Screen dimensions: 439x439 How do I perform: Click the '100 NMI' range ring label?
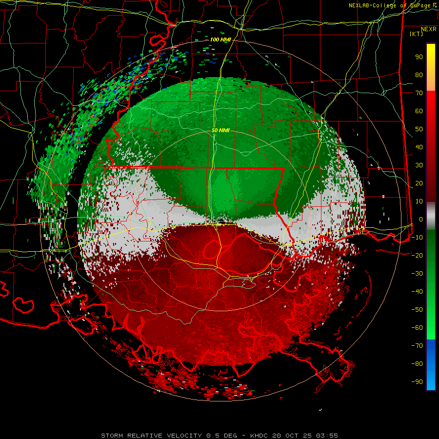click(220, 40)
